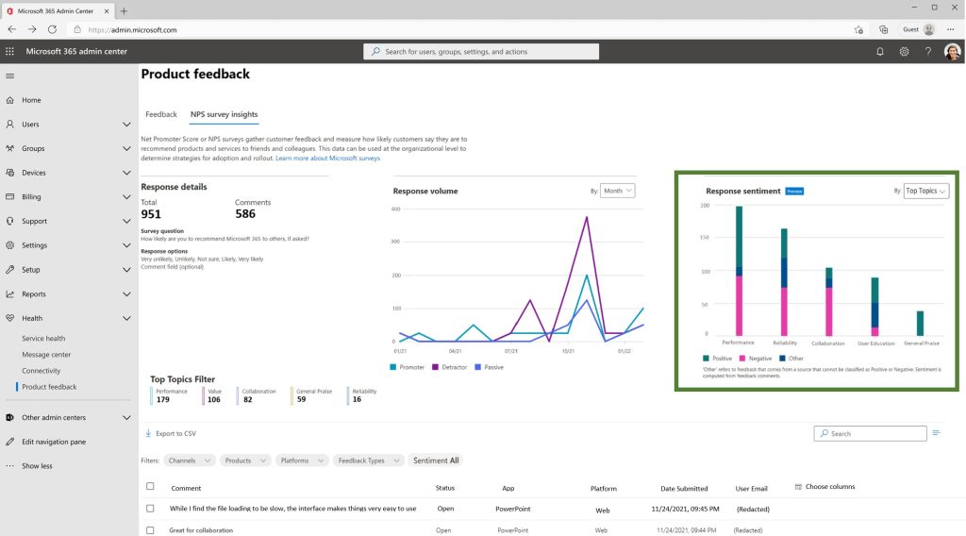
Task: Open the settings gear in header
Action: click(x=904, y=52)
